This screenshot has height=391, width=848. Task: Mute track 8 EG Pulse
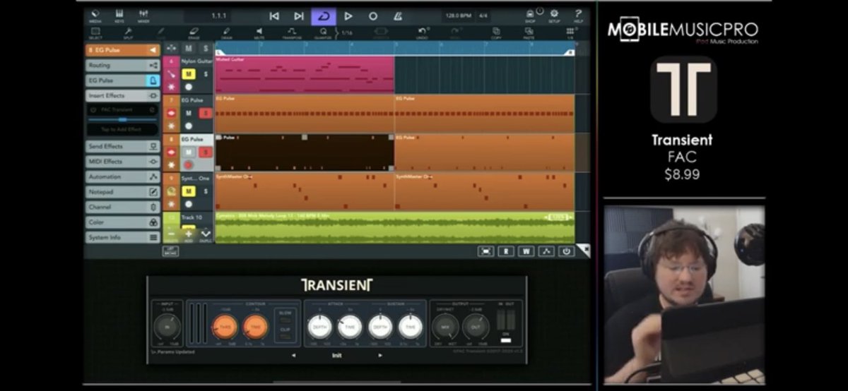click(189, 152)
